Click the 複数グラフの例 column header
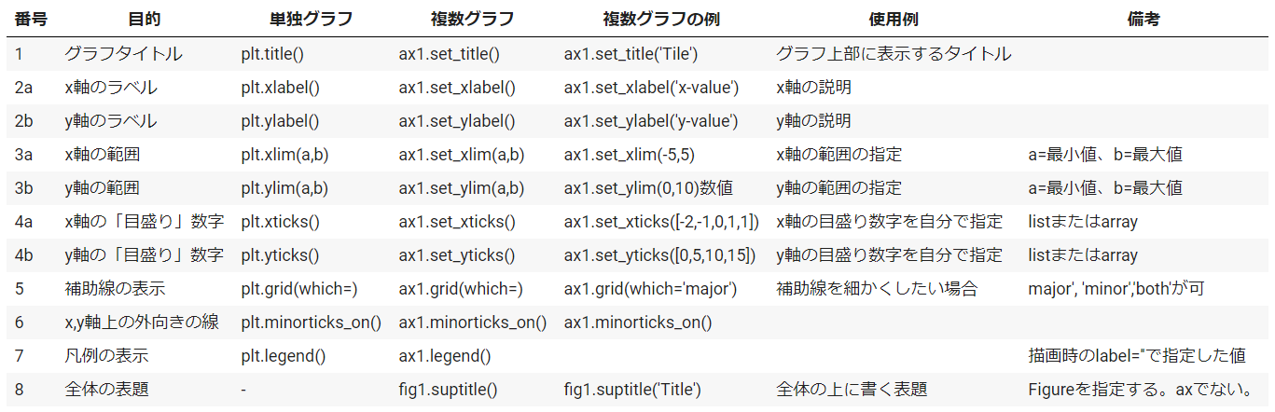The width and height of the screenshot is (1275, 412). (661, 18)
